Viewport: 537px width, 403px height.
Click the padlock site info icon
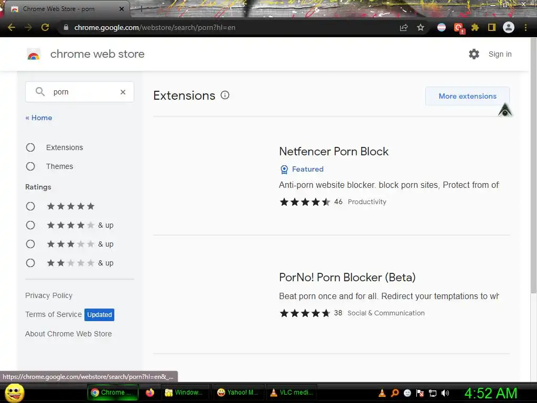click(66, 27)
